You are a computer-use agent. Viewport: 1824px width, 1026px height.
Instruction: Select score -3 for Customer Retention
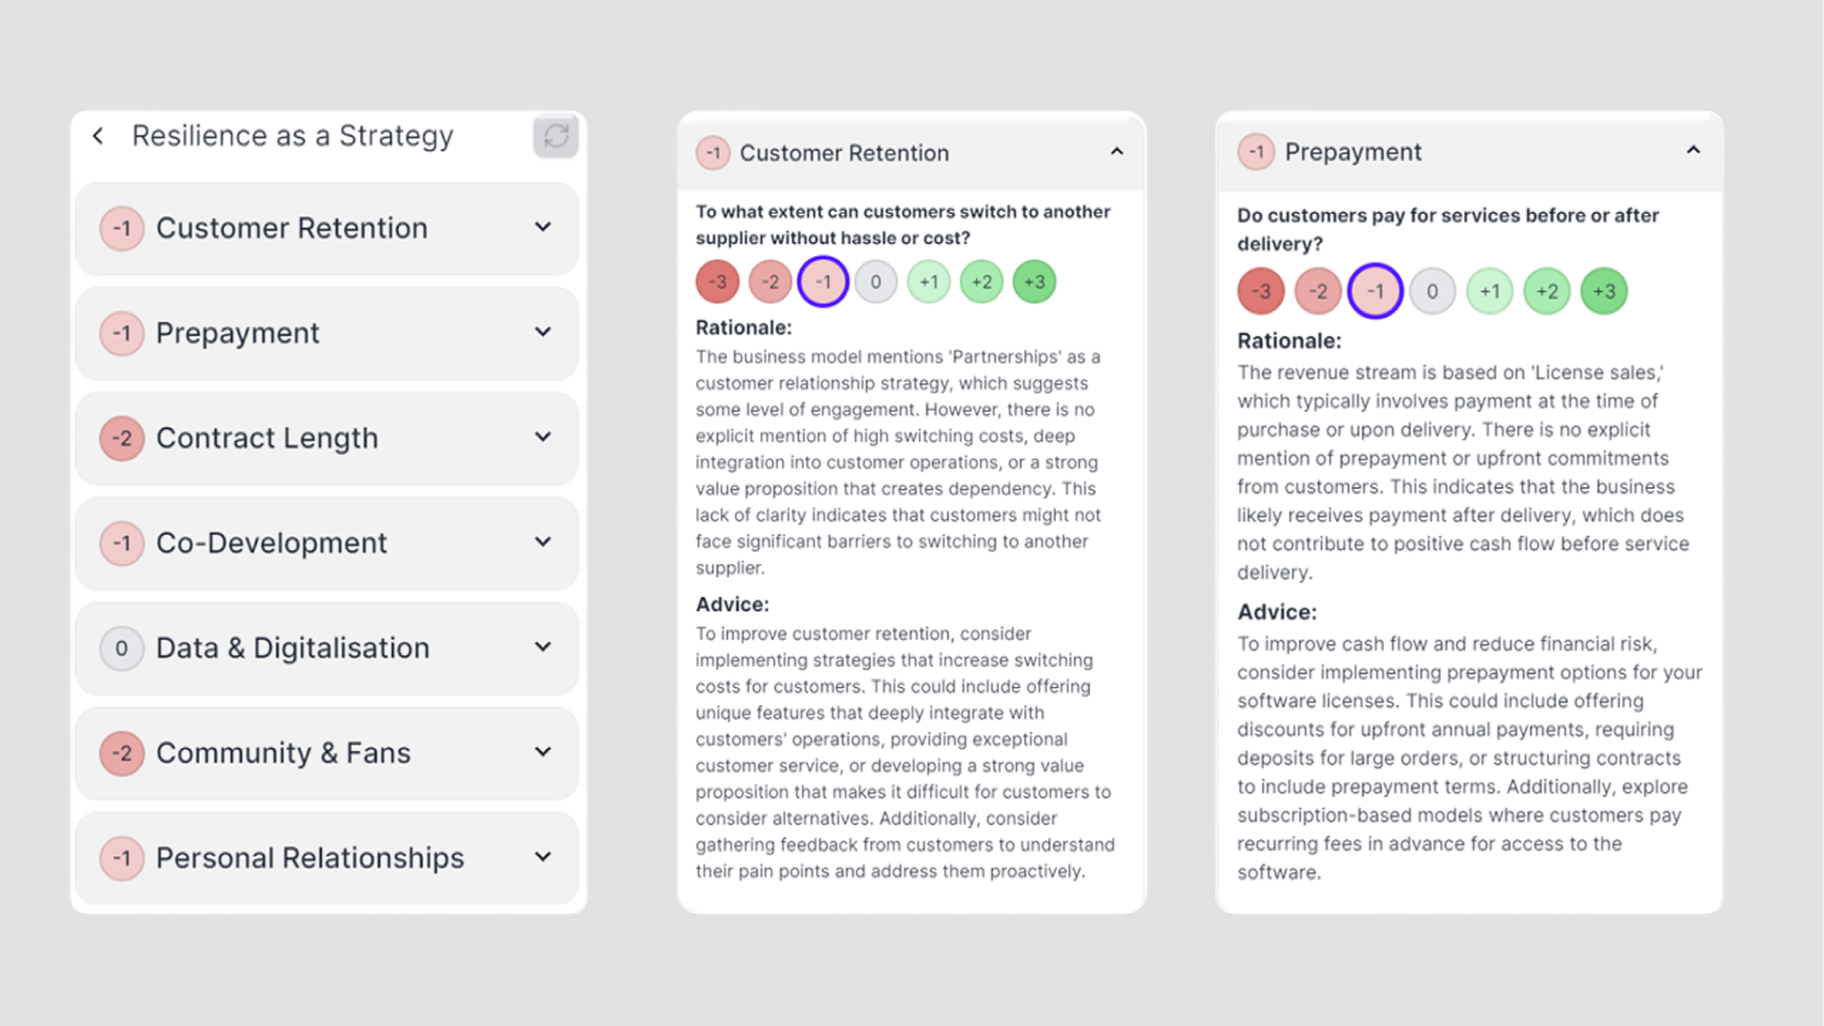pyautogui.click(x=718, y=282)
